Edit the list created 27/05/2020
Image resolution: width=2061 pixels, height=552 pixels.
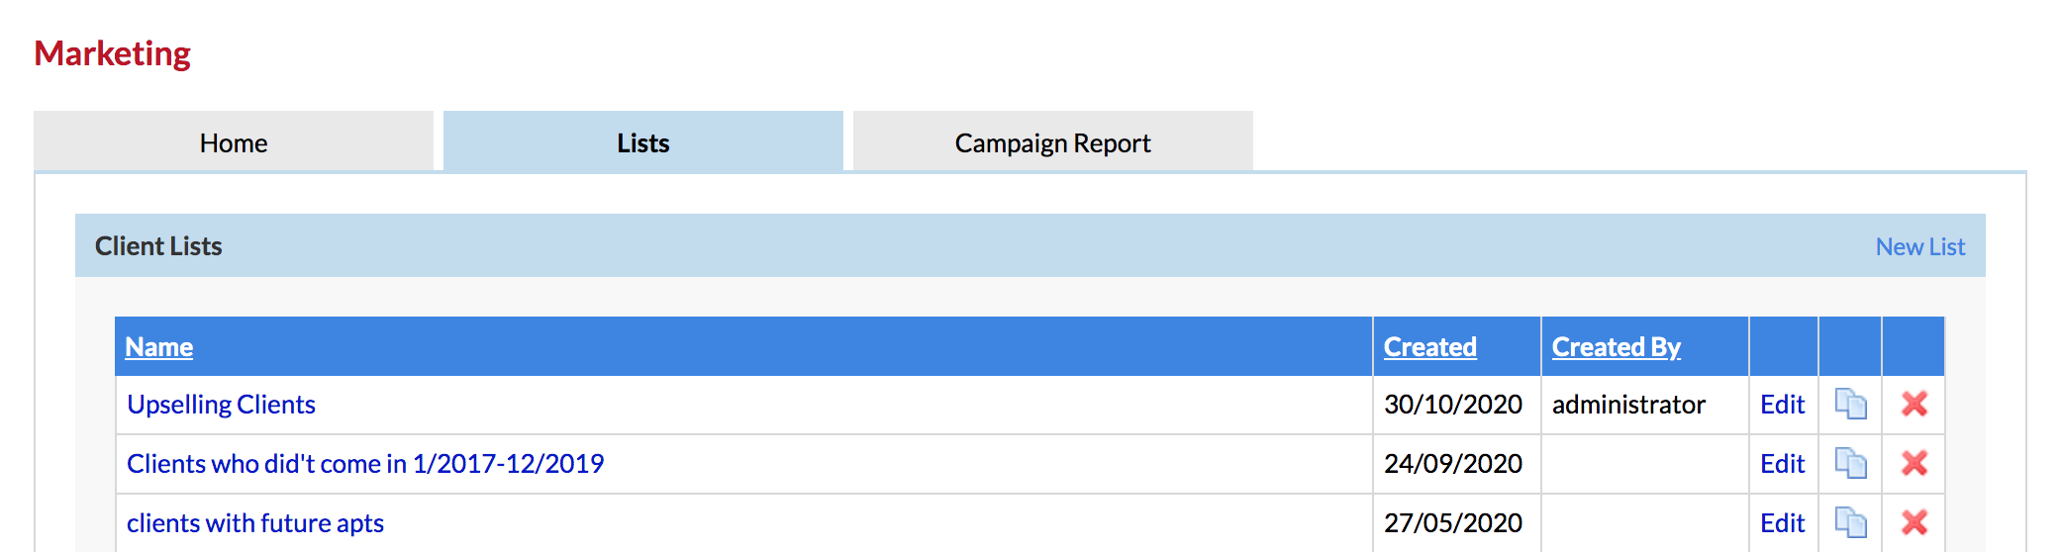pyautogui.click(x=1783, y=523)
